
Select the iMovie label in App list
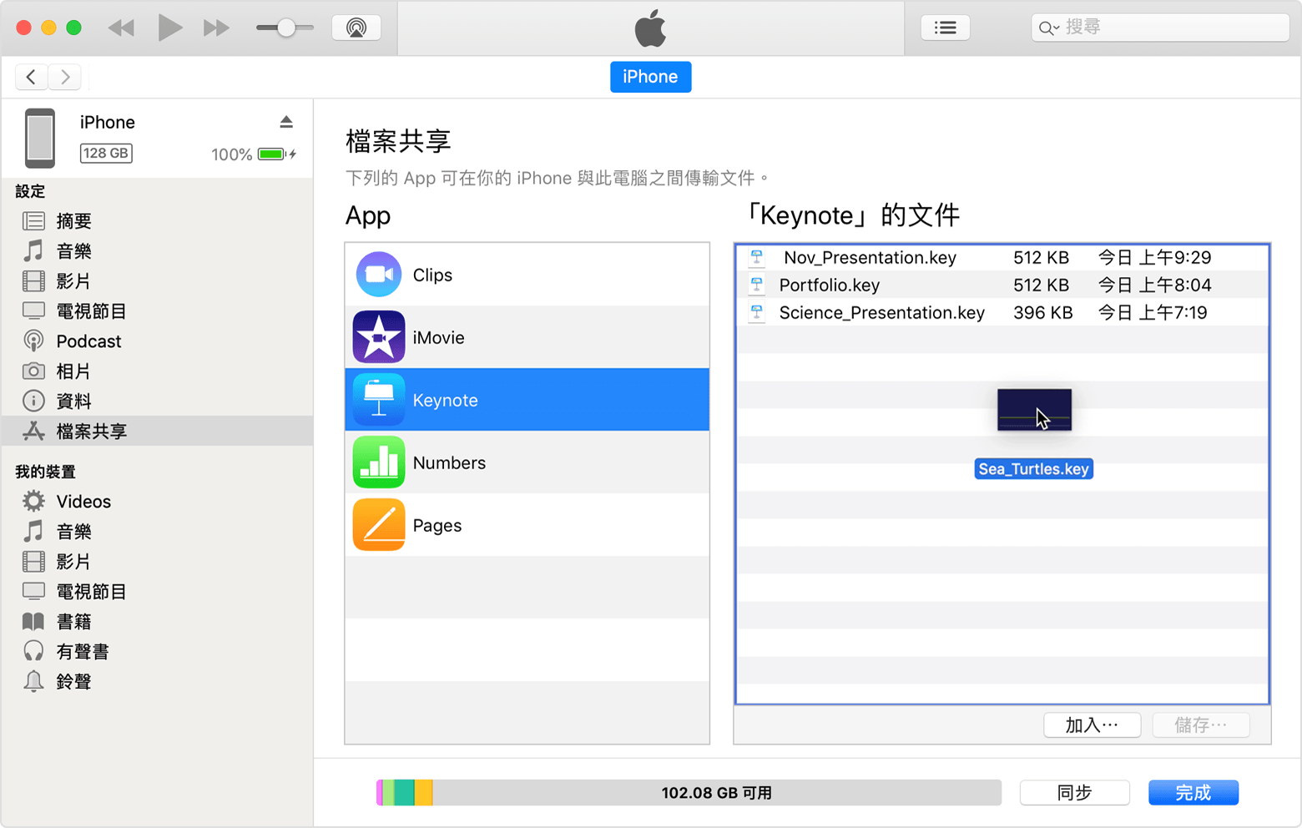click(438, 338)
